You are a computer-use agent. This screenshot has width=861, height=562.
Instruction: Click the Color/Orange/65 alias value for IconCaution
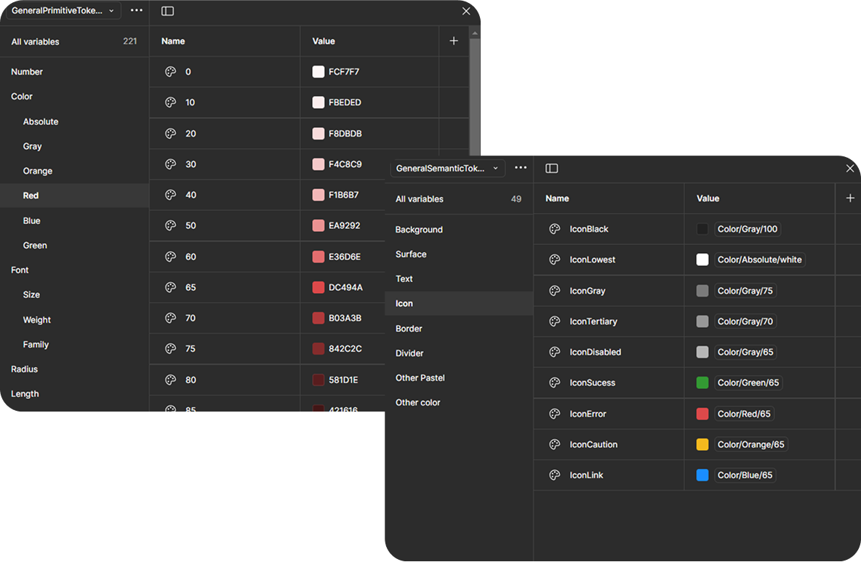pyautogui.click(x=750, y=444)
